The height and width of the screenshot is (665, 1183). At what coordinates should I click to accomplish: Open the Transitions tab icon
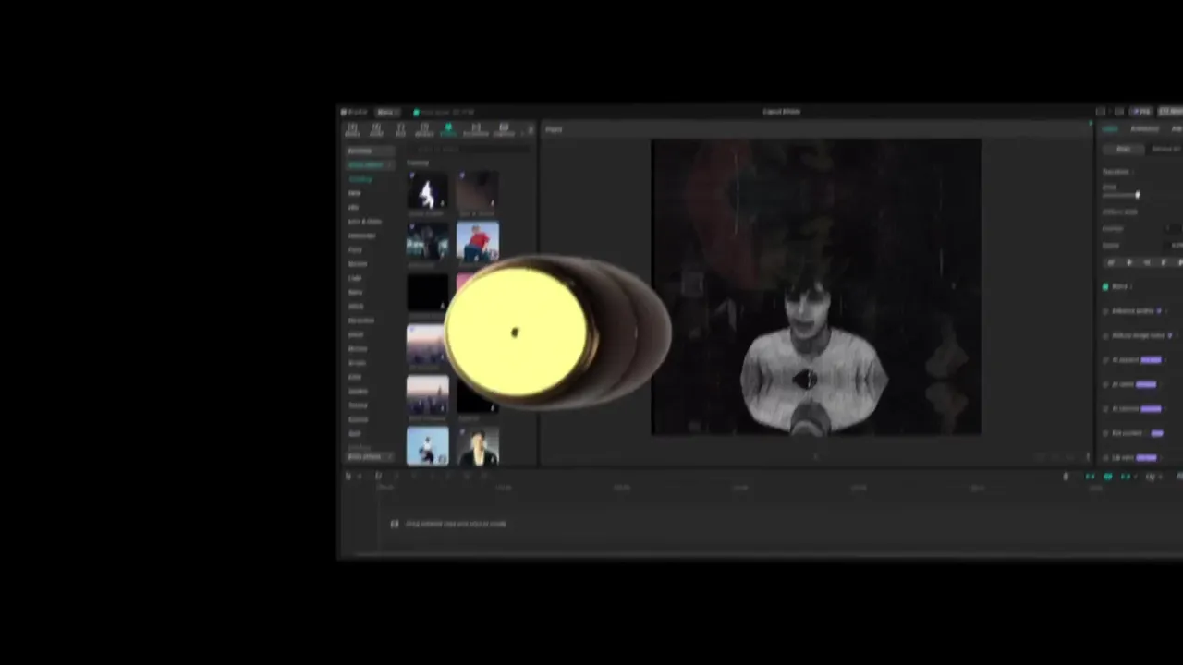click(x=475, y=129)
